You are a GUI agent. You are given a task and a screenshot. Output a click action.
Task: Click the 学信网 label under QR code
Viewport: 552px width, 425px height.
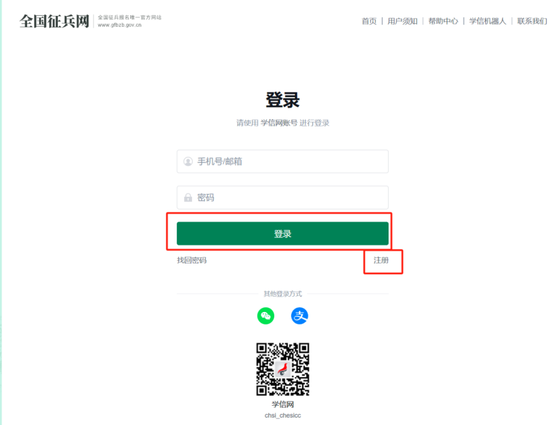(283, 404)
